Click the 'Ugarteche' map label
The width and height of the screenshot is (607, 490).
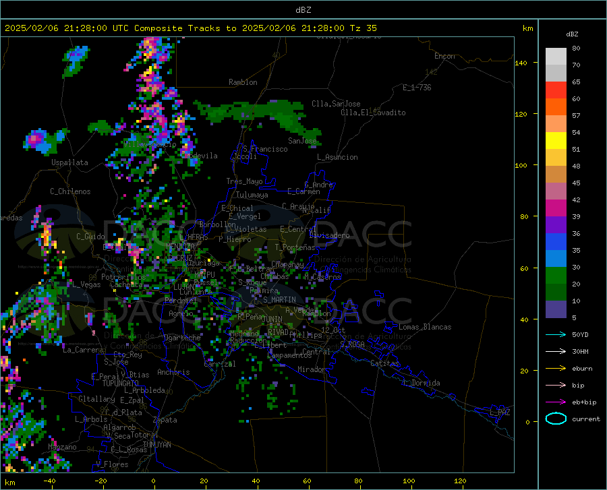pyautogui.click(x=182, y=338)
